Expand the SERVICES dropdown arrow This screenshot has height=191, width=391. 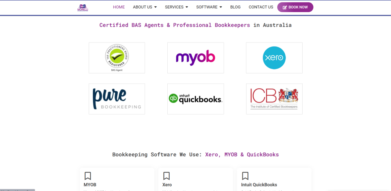(187, 7)
